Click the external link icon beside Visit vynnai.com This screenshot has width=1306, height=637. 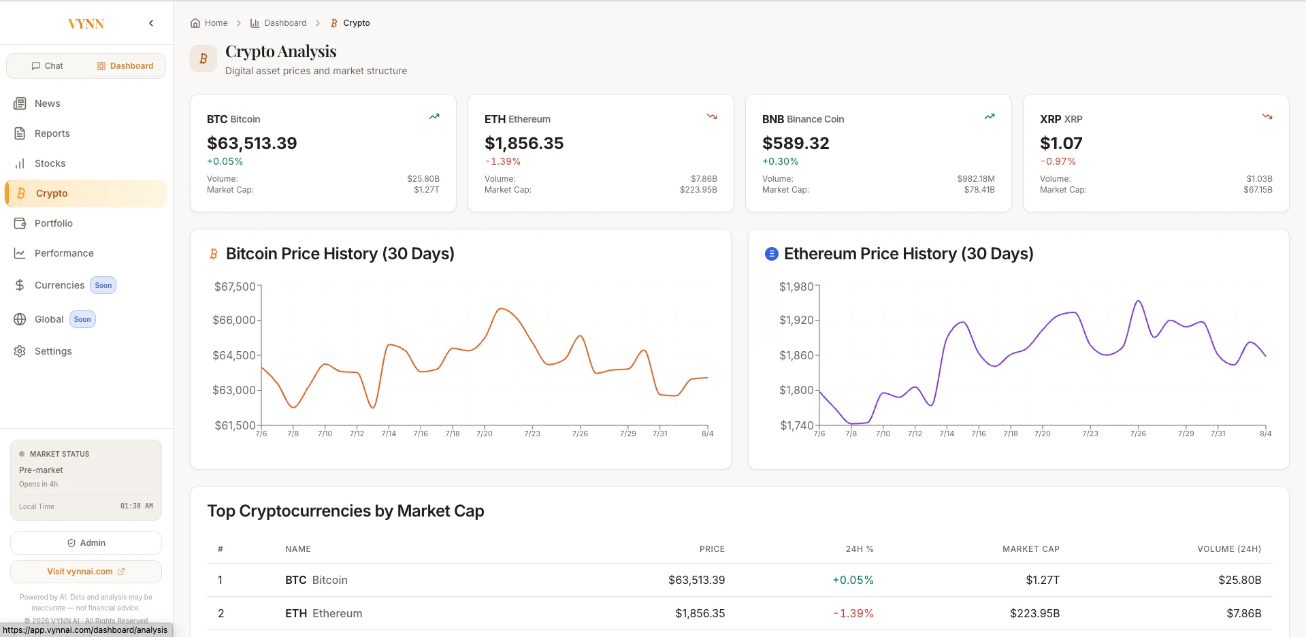121,572
